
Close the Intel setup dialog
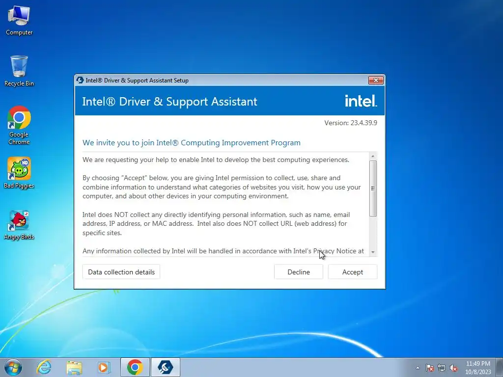click(x=376, y=80)
